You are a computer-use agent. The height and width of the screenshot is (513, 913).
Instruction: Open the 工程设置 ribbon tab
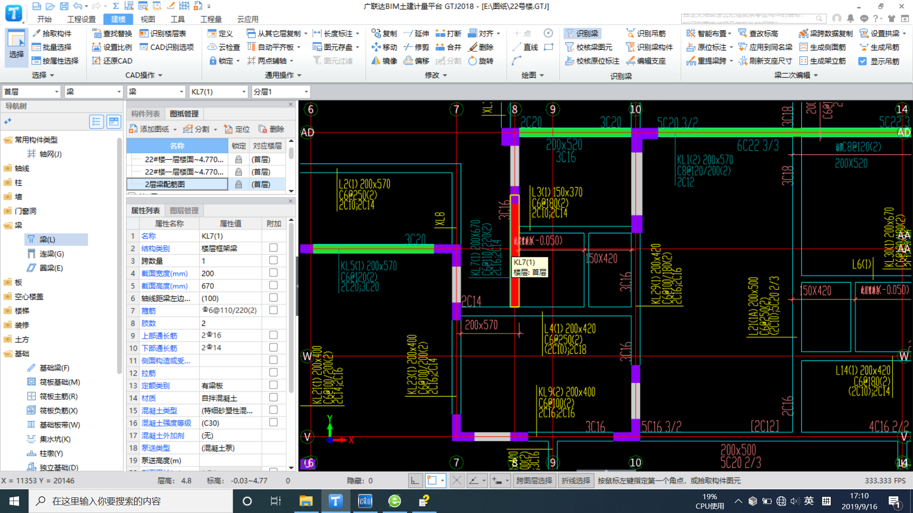[81, 19]
